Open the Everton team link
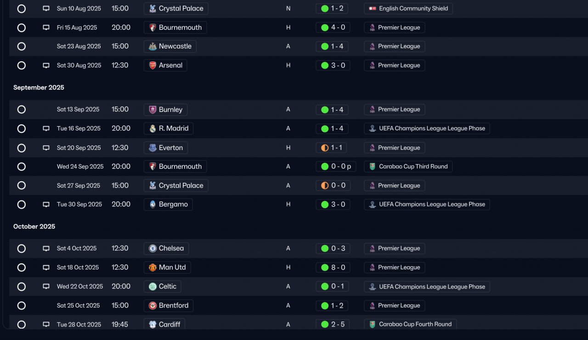The height and width of the screenshot is (340, 588). [x=166, y=148]
